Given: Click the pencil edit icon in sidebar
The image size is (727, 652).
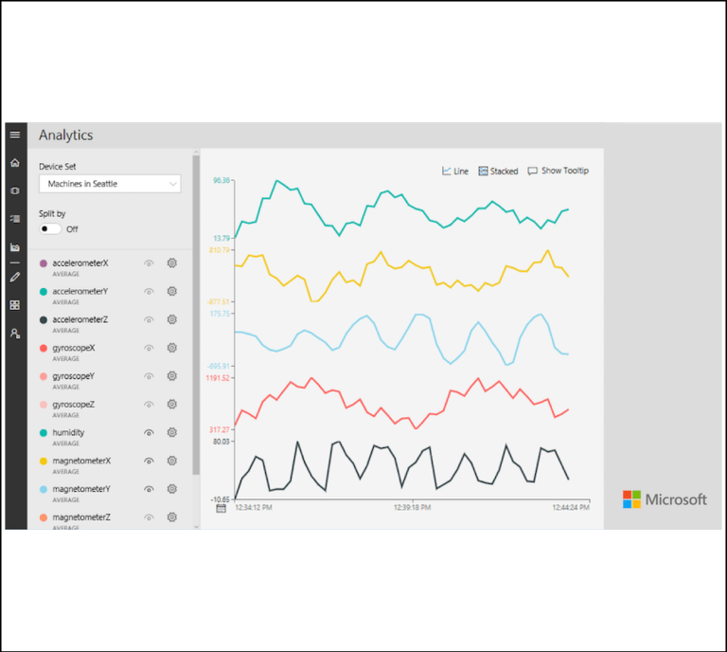Looking at the screenshot, I should 15,277.
